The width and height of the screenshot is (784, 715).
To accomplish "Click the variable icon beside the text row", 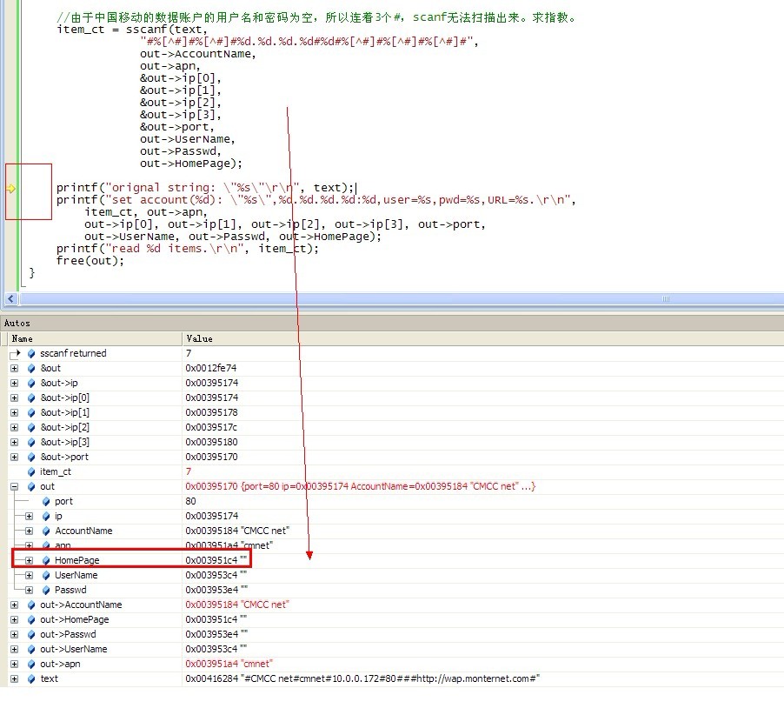I will click(x=31, y=678).
